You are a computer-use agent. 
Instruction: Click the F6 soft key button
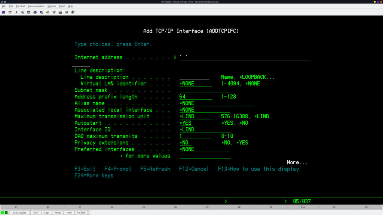(175, 207)
